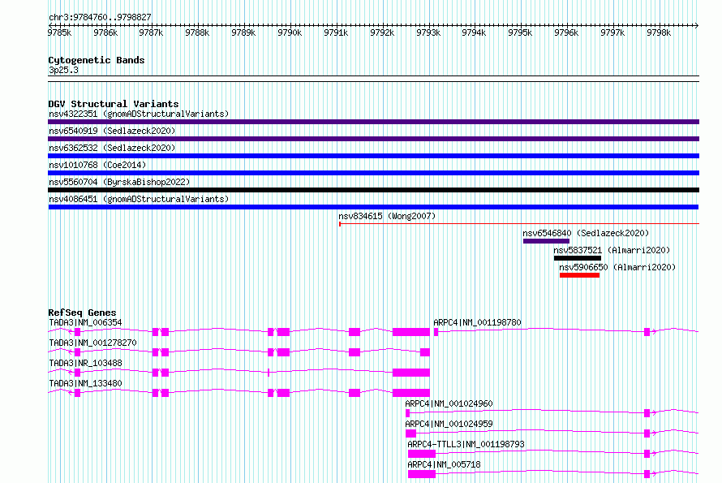The width and height of the screenshot is (722, 483).
Task: Open transcript ARPC4-TTLL3|NM_001198793 label
Action: [466, 444]
